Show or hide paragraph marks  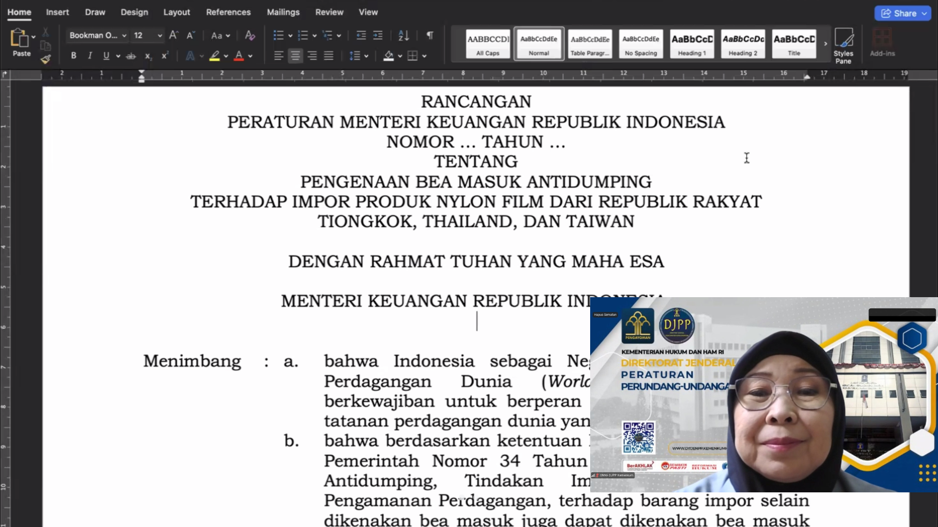pos(430,35)
